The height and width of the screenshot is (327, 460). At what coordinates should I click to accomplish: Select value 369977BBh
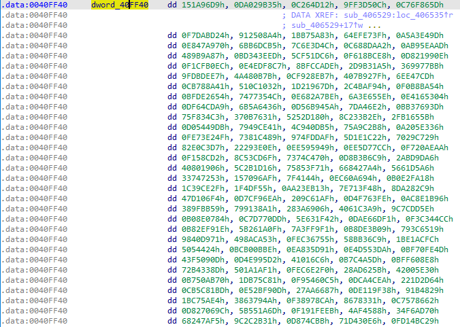point(422,66)
